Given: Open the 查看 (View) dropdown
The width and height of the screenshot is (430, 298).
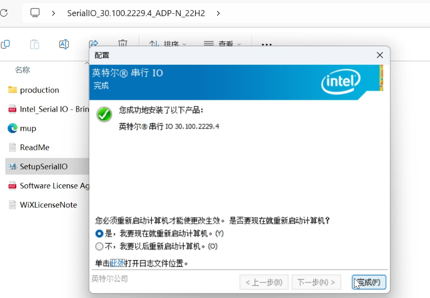Looking at the screenshot, I should point(223,44).
